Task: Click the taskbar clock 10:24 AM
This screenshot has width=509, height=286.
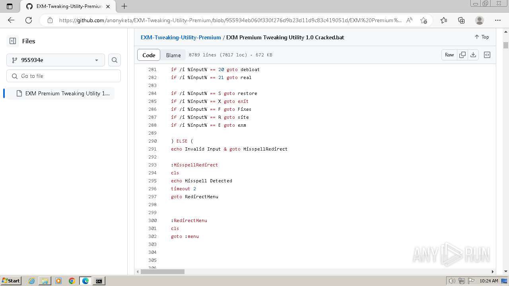Action: point(489,281)
